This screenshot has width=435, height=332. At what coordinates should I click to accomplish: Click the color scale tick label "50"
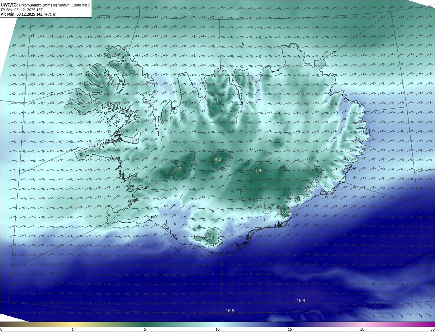432,329
